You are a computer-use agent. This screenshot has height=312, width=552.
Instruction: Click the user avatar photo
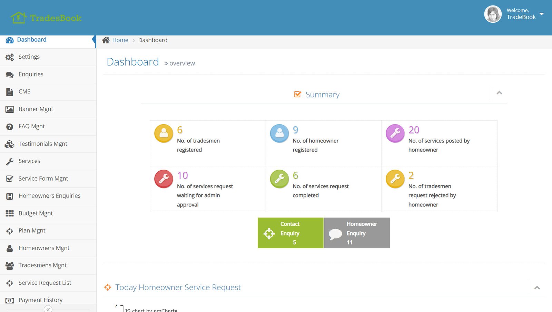click(493, 14)
